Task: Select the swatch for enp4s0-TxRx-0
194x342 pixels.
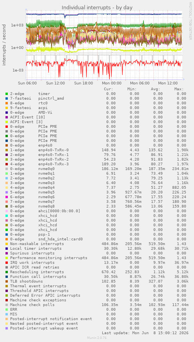Action: point(7,150)
